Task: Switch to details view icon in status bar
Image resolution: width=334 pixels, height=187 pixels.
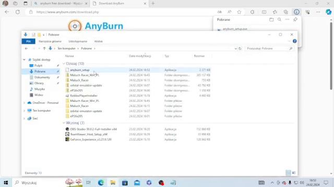Action: (288, 173)
